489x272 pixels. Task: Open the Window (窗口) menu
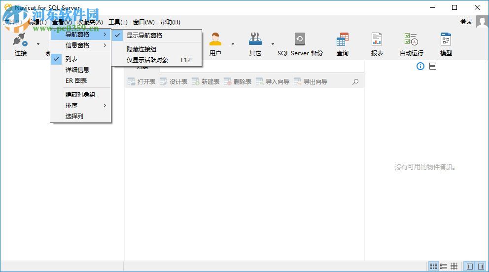point(143,22)
